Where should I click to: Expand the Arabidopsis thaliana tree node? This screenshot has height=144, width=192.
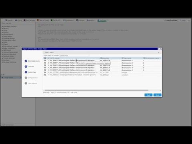pyautogui.click(x=2, y=26)
